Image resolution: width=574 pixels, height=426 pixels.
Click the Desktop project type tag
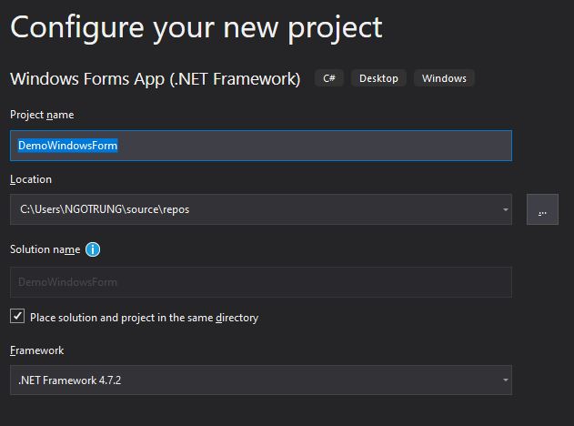click(378, 78)
